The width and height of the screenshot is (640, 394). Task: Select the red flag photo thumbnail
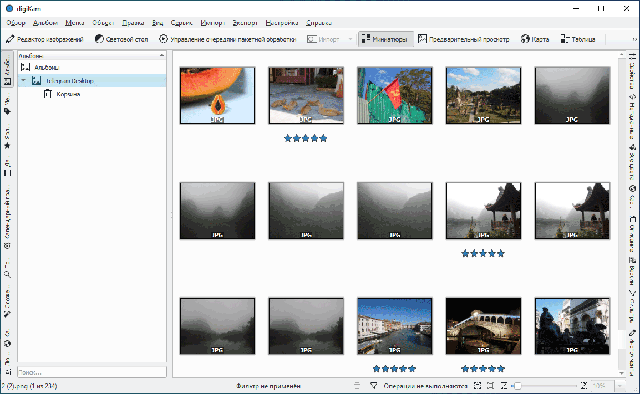[394, 95]
